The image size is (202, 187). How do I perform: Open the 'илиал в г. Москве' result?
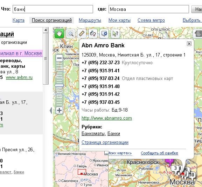click(21, 53)
